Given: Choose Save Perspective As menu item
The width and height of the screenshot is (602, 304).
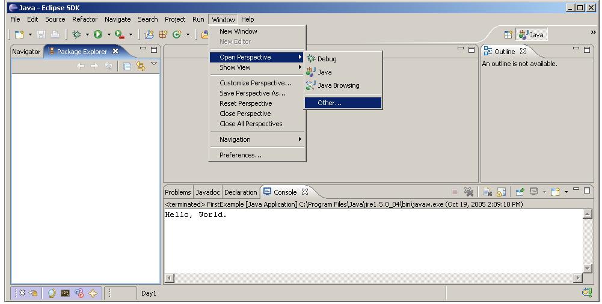Looking at the screenshot, I should 257,93.
